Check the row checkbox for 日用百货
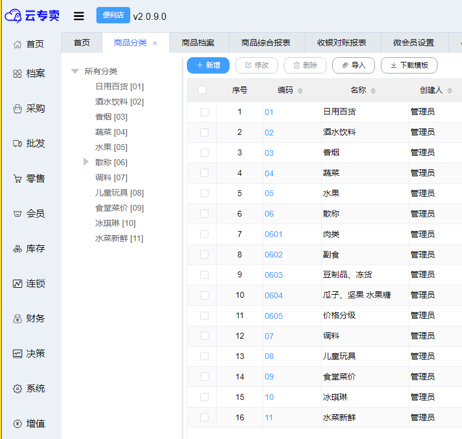The height and width of the screenshot is (439, 462). (204, 112)
